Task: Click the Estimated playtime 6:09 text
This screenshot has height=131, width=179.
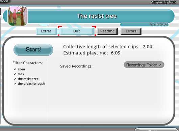Action: coord(92,53)
